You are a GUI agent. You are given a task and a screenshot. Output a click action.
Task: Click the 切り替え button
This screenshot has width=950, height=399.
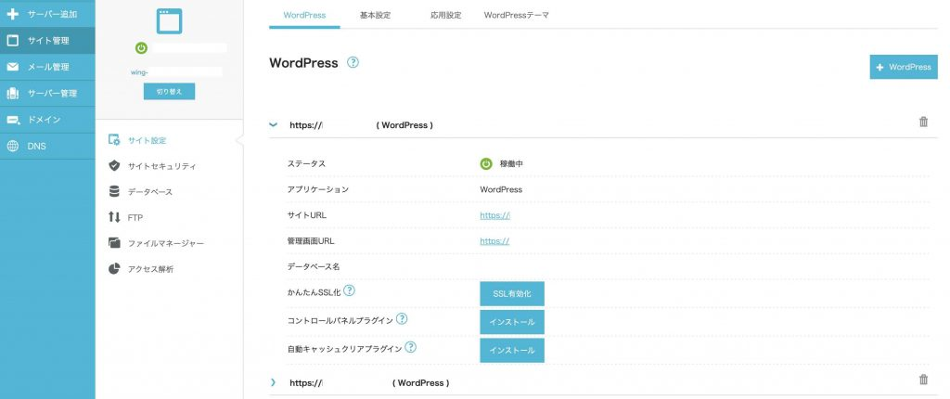coord(169,91)
